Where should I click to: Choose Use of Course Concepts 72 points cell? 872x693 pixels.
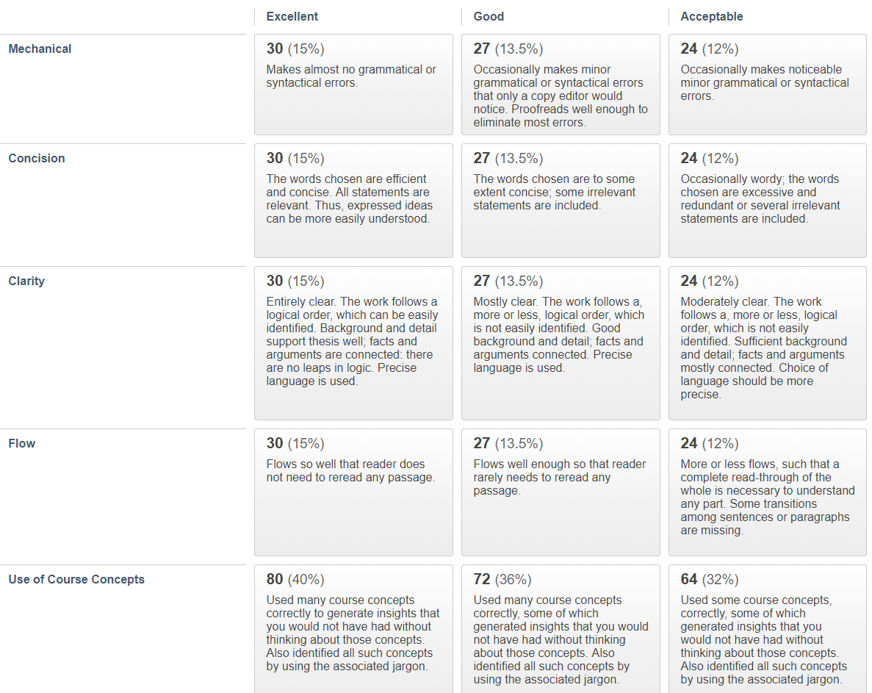pyautogui.click(x=561, y=629)
